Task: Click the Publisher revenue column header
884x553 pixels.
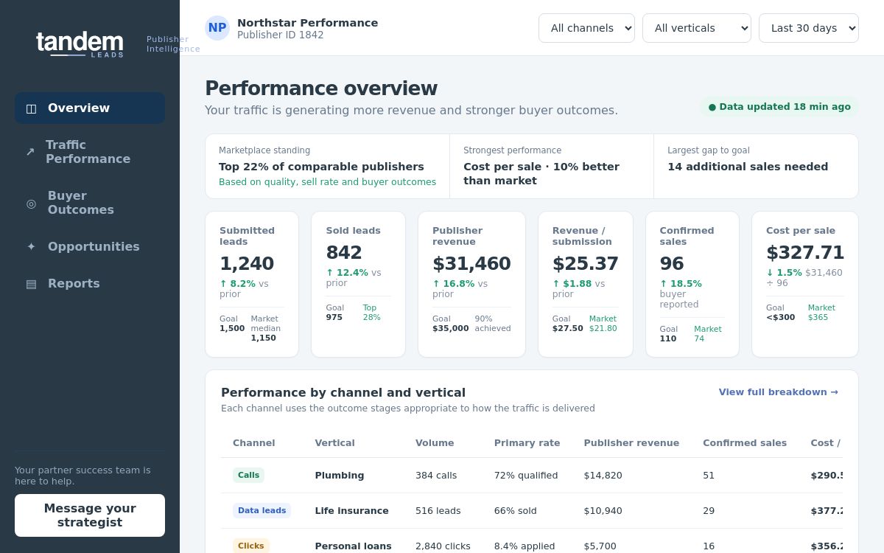Action: coord(631,443)
